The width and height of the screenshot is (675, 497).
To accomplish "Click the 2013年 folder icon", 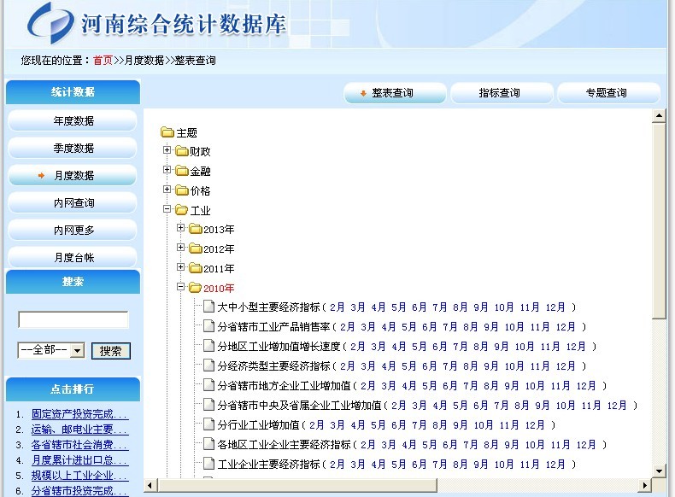I will pyautogui.click(x=195, y=229).
